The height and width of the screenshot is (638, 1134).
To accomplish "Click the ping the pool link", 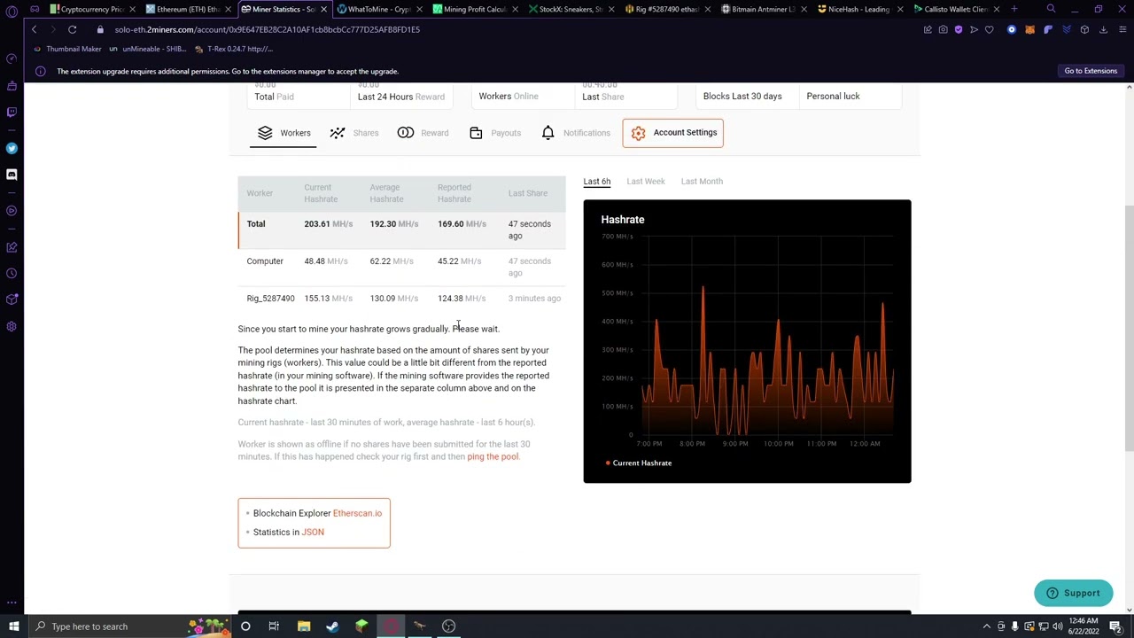I will tap(493, 456).
